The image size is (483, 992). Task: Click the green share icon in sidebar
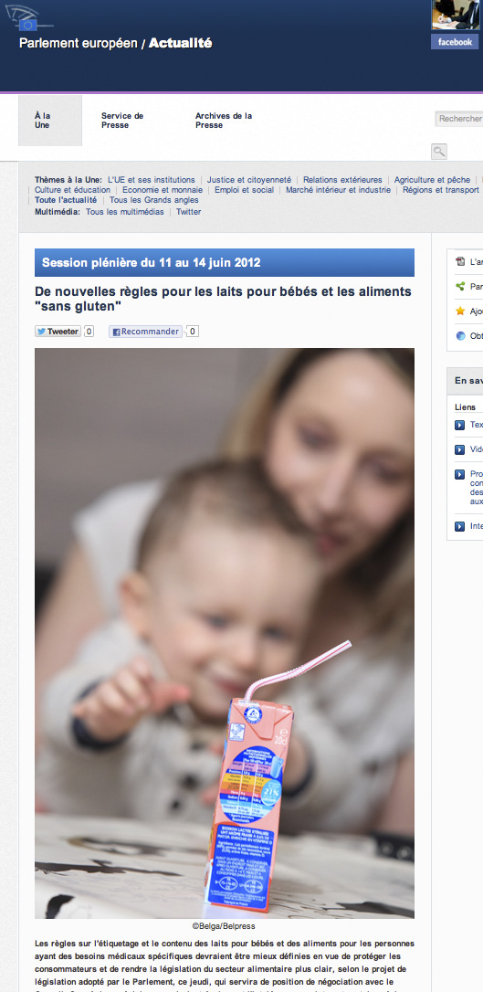coord(460,286)
